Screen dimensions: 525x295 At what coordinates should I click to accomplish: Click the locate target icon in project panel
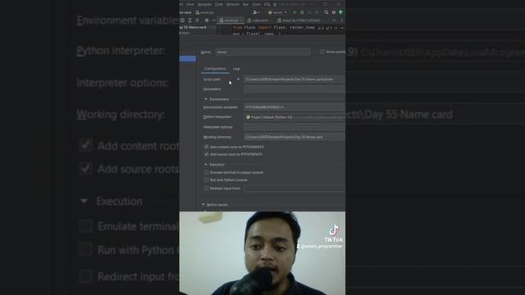[x=182, y=20]
